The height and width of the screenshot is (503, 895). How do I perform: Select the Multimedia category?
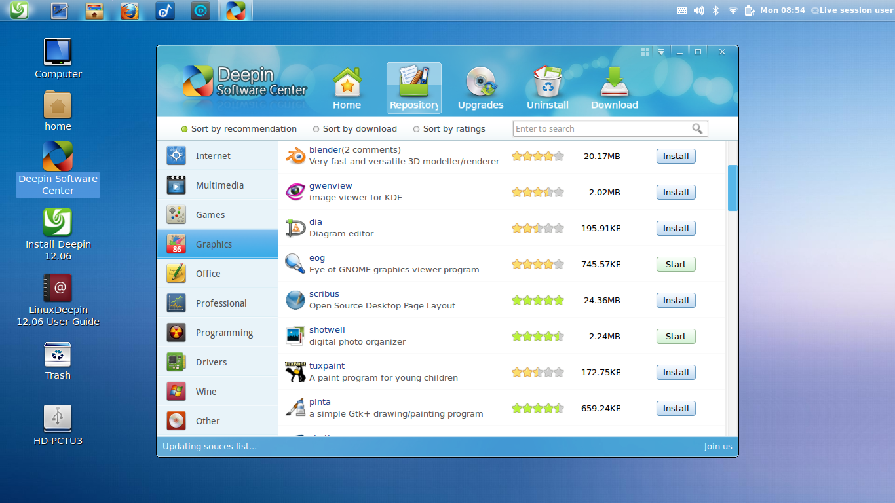click(218, 185)
